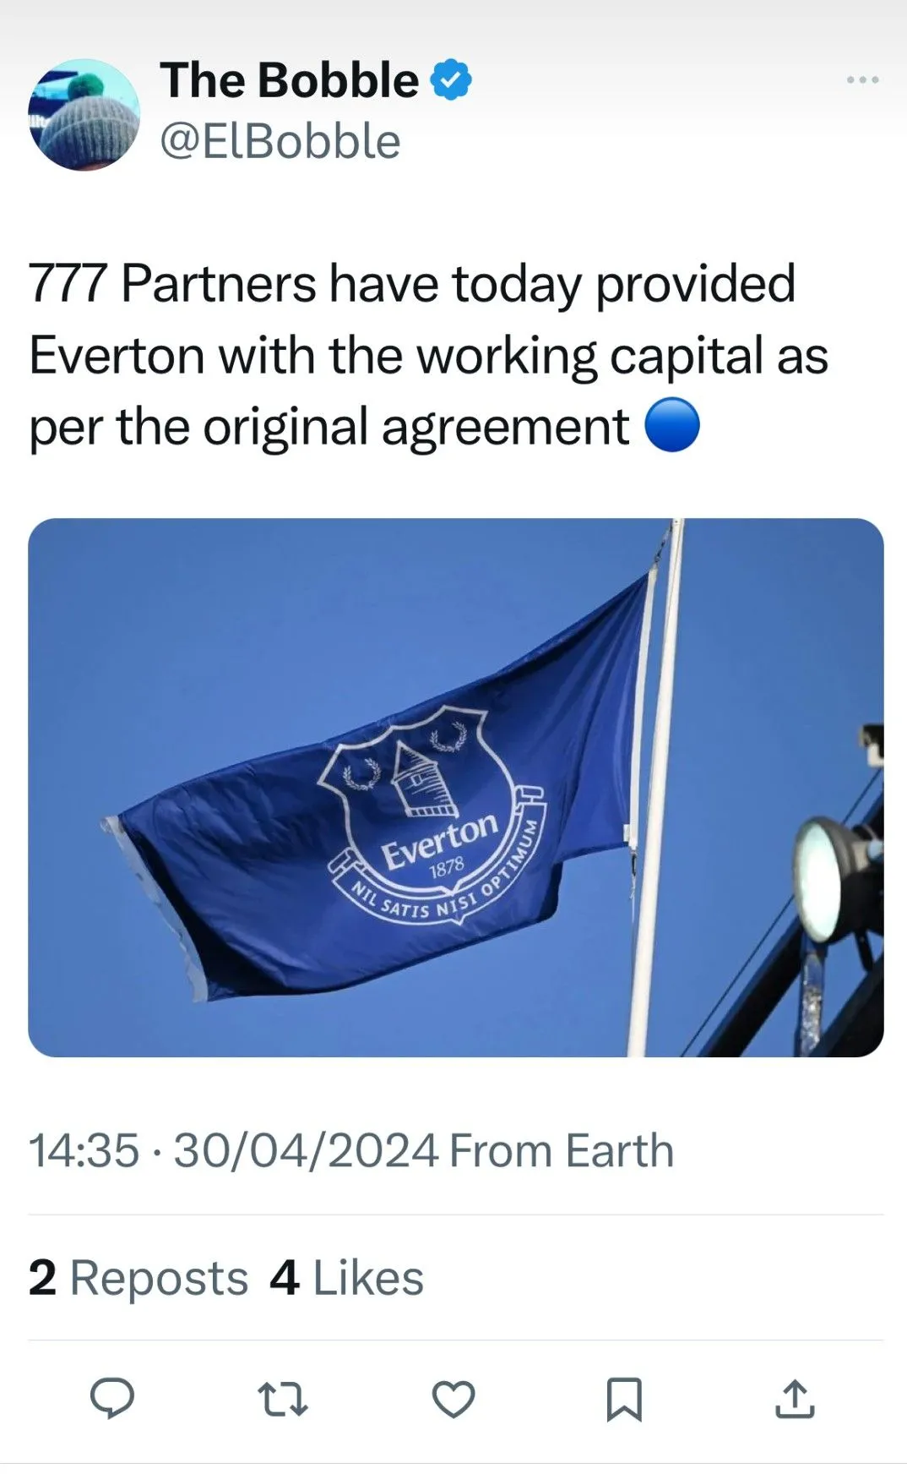Open the share icon options
907x1474 pixels.
(795, 1399)
